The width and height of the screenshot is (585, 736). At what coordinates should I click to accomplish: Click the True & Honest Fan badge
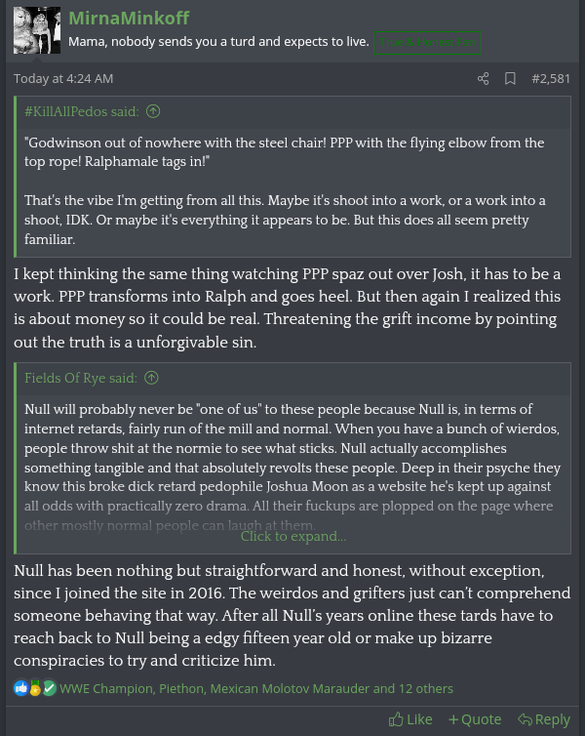click(427, 42)
